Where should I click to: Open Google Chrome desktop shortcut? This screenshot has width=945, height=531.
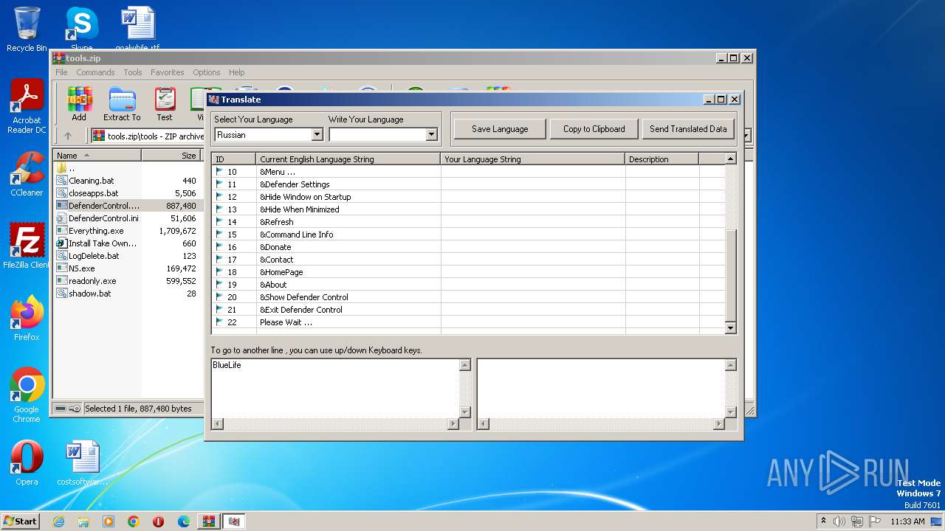(27, 395)
